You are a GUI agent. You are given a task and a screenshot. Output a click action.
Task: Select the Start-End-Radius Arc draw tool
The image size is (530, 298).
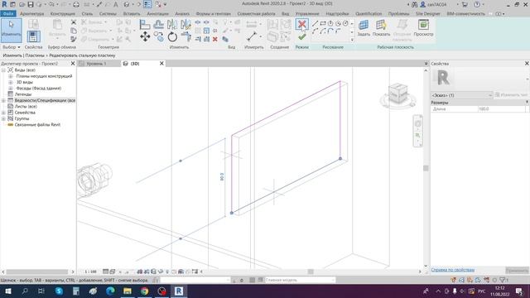click(315, 31)
